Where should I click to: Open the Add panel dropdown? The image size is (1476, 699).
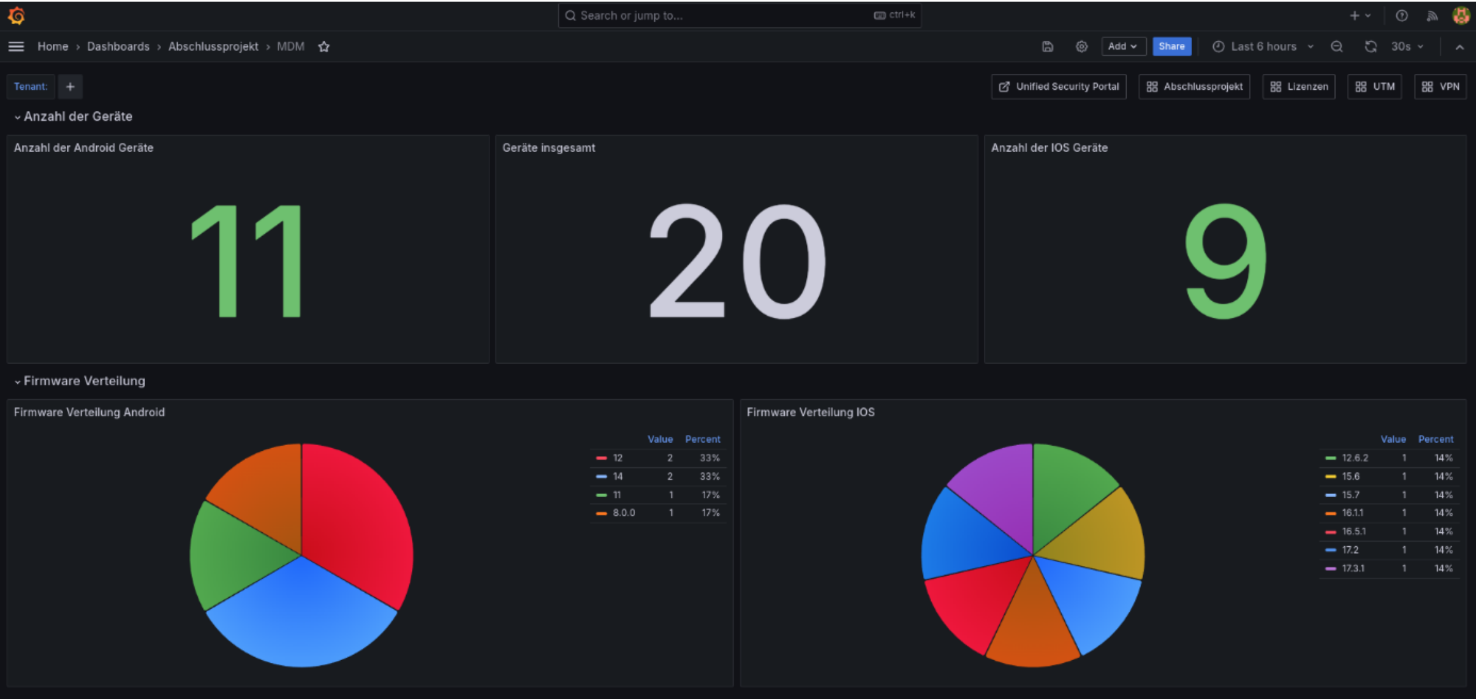1123,46
